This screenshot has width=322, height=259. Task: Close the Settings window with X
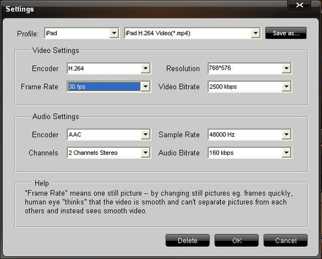pos(299,5)
